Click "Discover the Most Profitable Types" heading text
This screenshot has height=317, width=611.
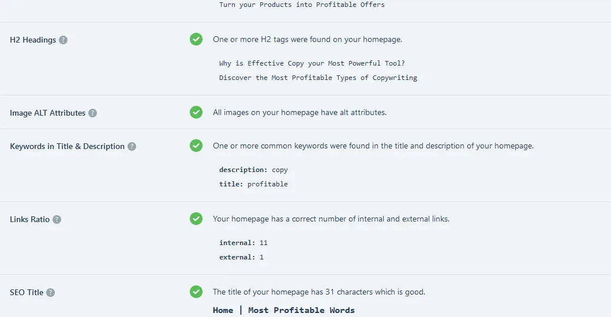(318, 78)
